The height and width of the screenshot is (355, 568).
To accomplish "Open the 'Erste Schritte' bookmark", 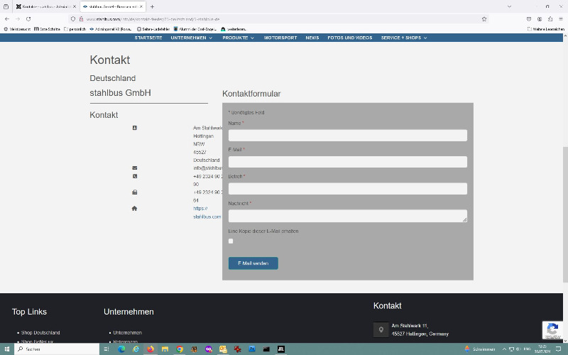I will click(47, 29).
